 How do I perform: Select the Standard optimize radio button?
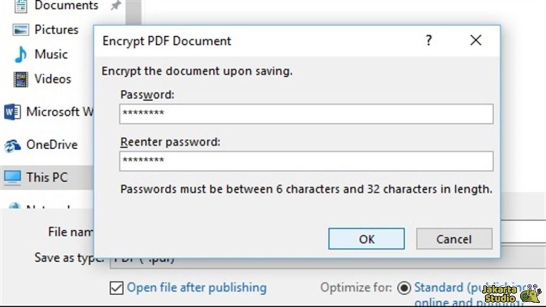click(404, 287)
